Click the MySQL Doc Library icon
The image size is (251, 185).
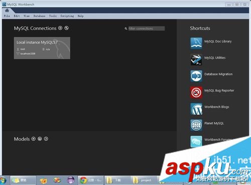click(x=196, y=43)
